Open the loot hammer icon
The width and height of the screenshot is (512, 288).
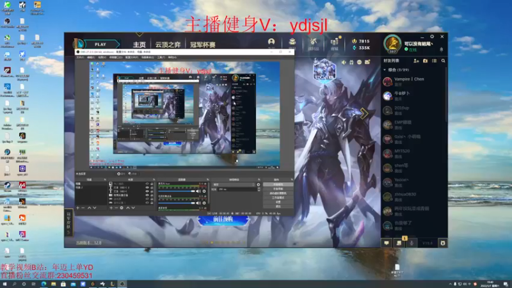pos(314,42)
